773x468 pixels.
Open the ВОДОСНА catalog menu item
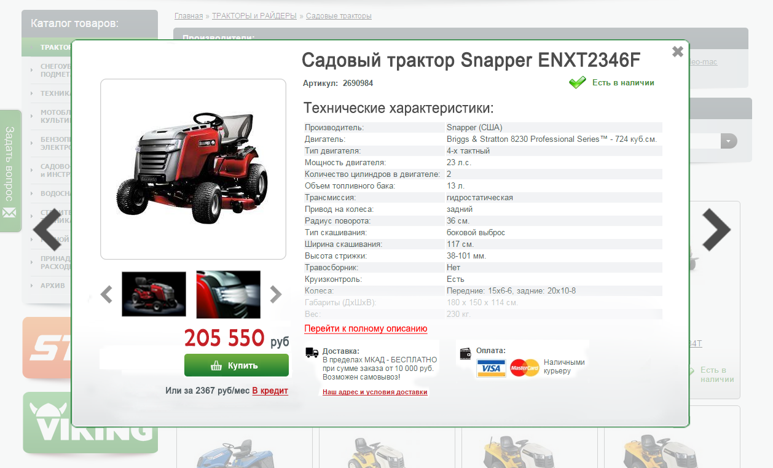coord(55,193)
